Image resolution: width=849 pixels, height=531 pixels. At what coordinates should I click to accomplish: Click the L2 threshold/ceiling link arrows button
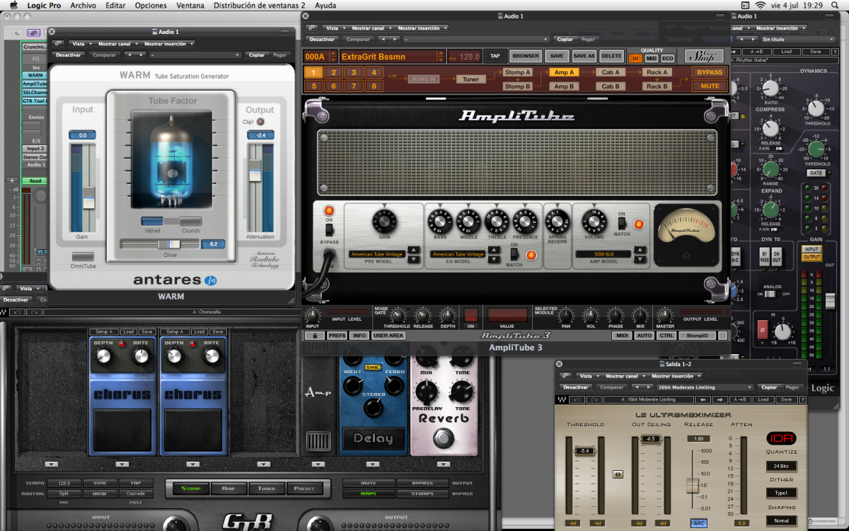pyautogui.click(x=618, y=474)
